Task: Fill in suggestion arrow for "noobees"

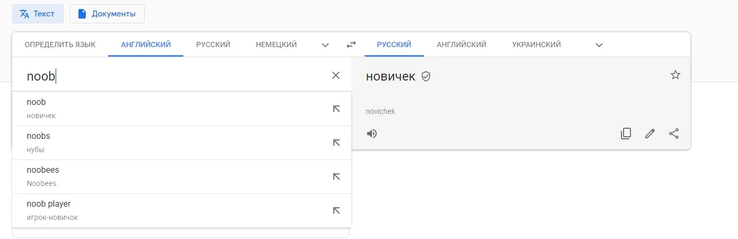Action: (x=336, y=176)
